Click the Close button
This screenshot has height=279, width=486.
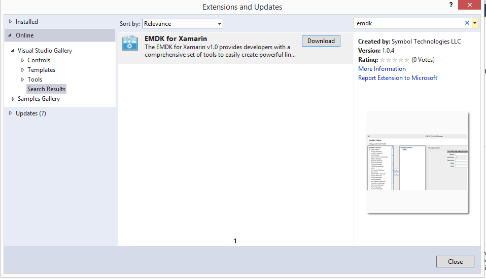pos(455,261)
